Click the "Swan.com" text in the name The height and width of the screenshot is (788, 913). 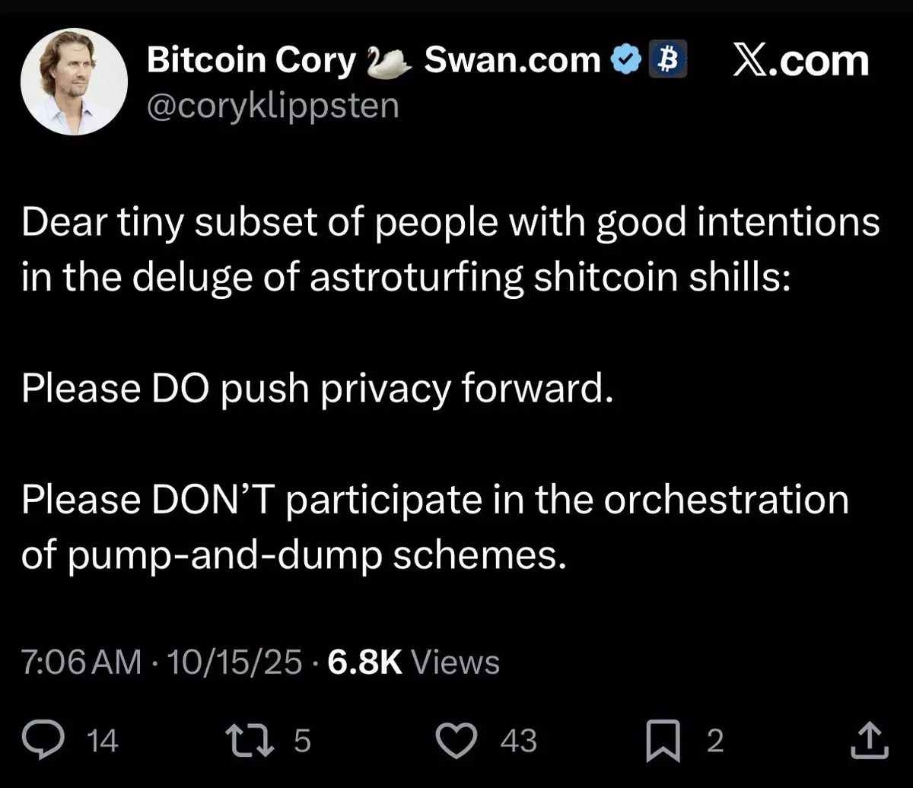[512, 61]
